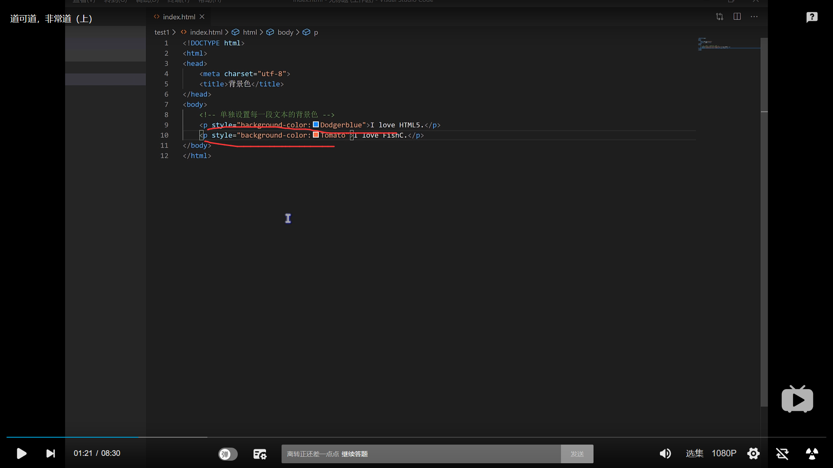
Task: Click the HTML comment on line 8
Action: (x=267, y=114)
